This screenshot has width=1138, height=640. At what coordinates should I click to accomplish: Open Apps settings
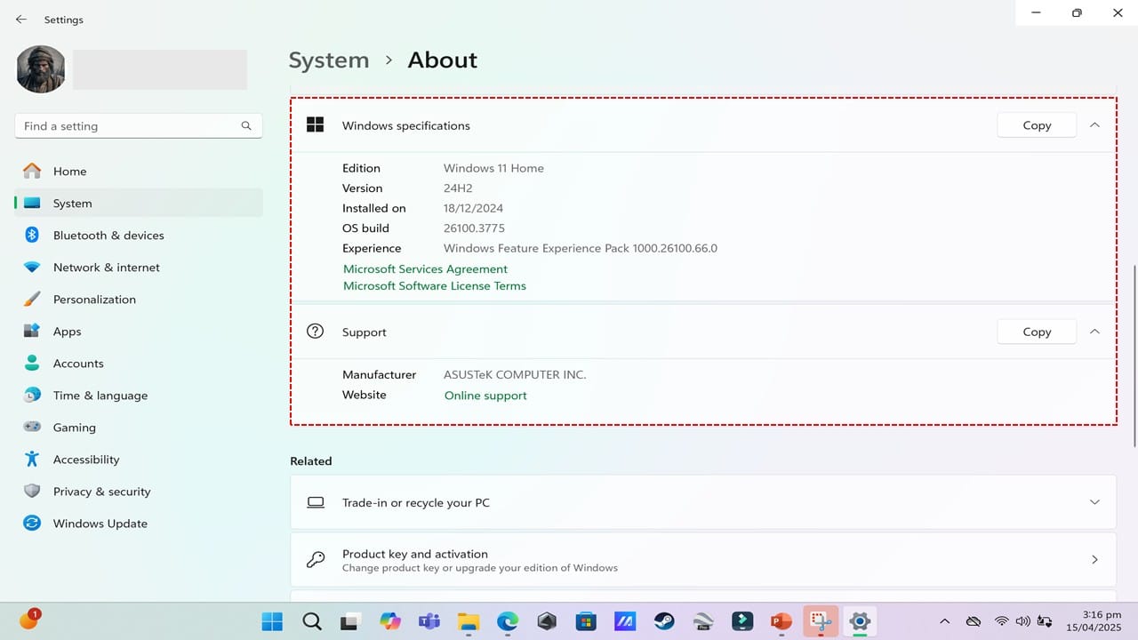(x=139, y=332)
